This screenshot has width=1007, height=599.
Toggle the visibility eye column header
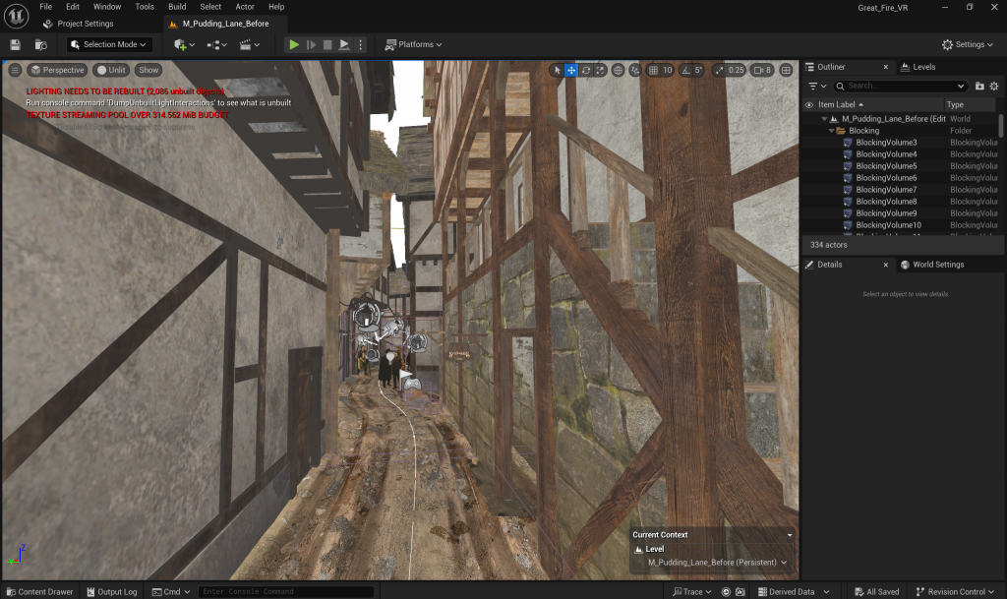[809, 104]
